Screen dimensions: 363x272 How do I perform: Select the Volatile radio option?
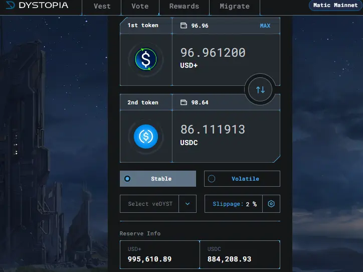point(242,179)
